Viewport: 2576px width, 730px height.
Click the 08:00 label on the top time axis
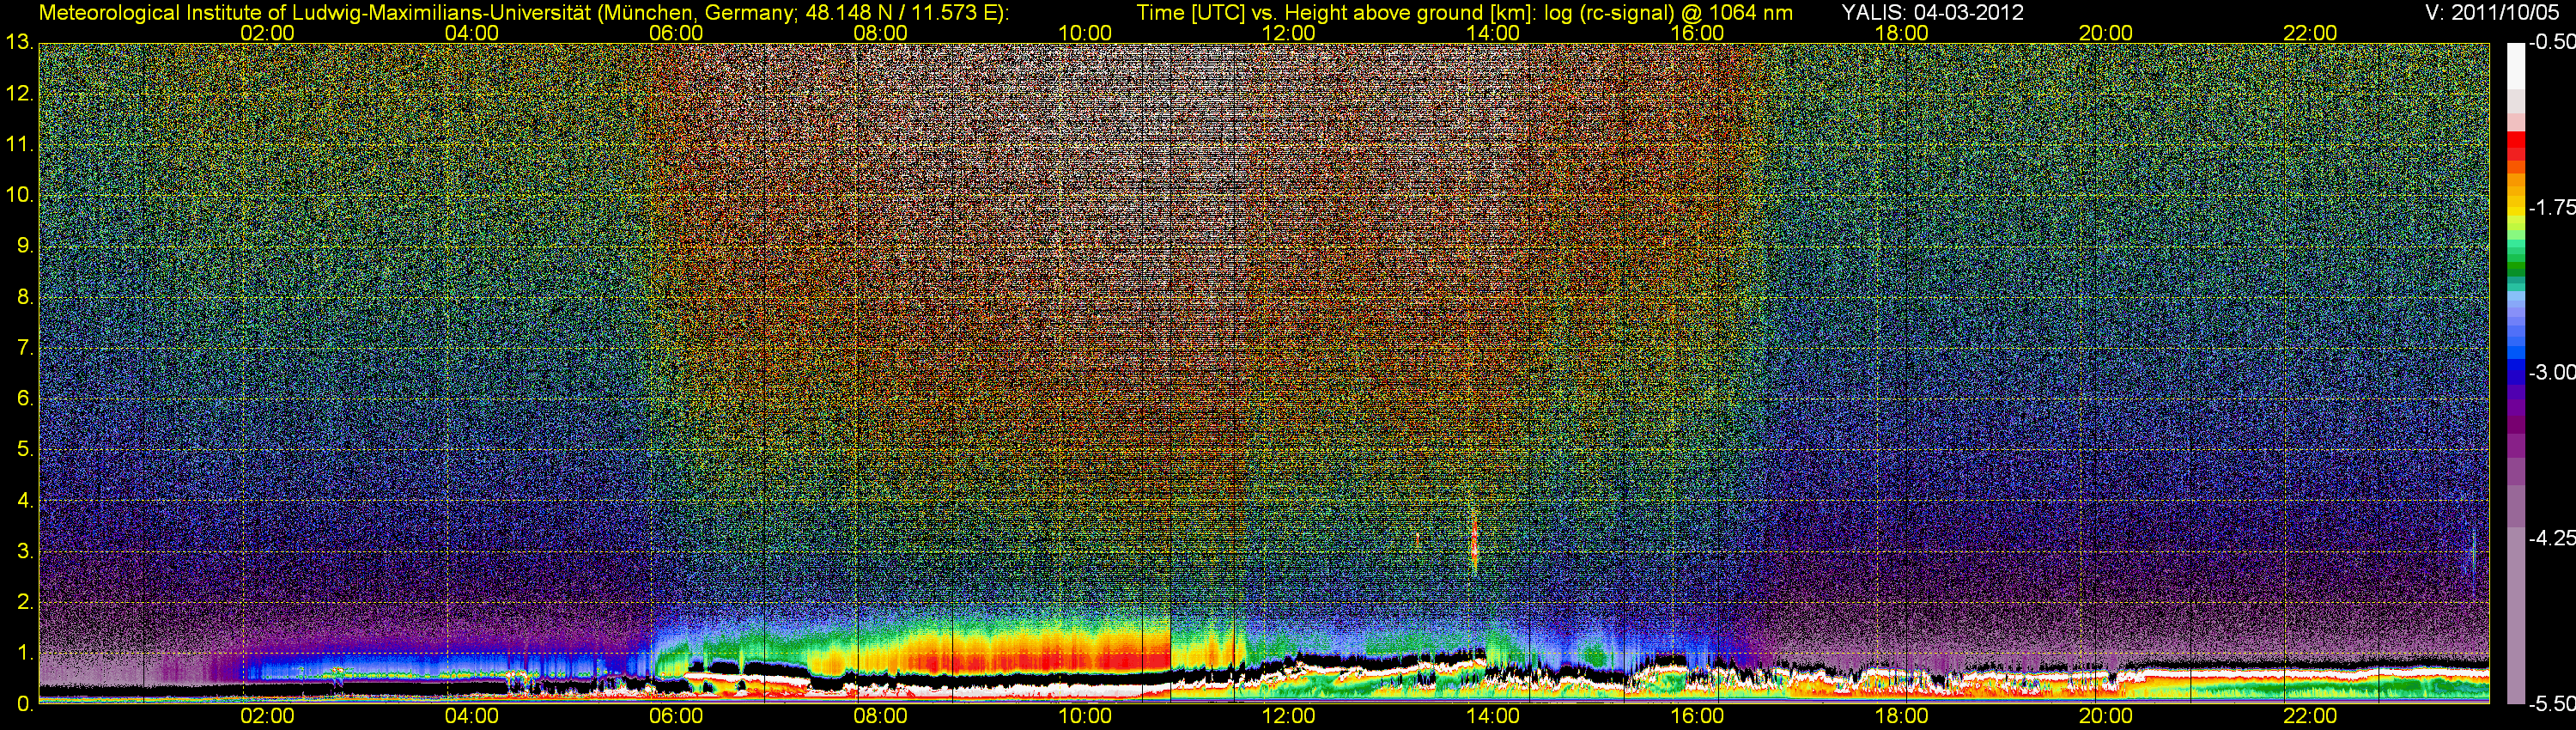point(880,33)
